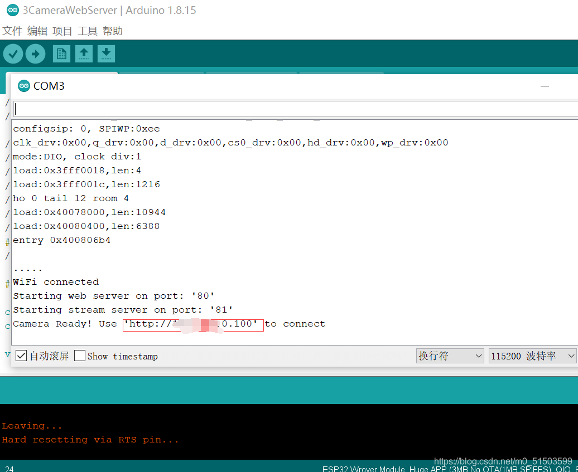This screenshot has width=578, height=472.
Task: Open the 项目 menu
Action: (62, 31)
